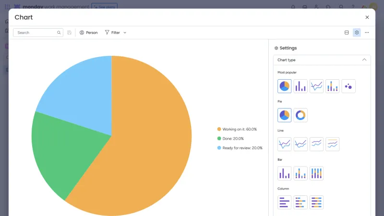Pick the first line chart in Line section
Viewport: 384px width, 216px height.
284,144
